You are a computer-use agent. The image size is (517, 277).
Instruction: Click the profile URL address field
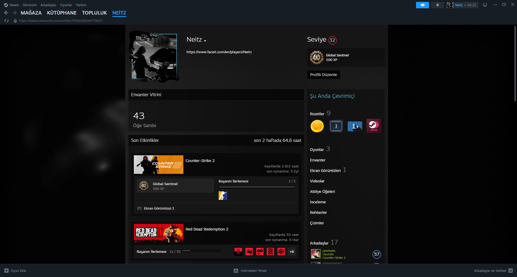pyautogui.click(x=61, y=21)
